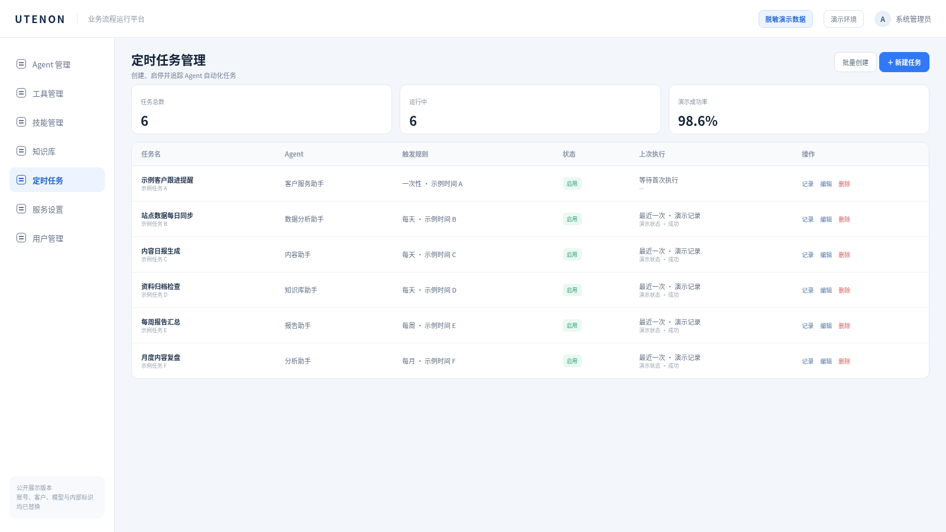
Task: Click the 每周 · 示例时间 E cell
Action: pyautogui.click(x=429, y=326)
